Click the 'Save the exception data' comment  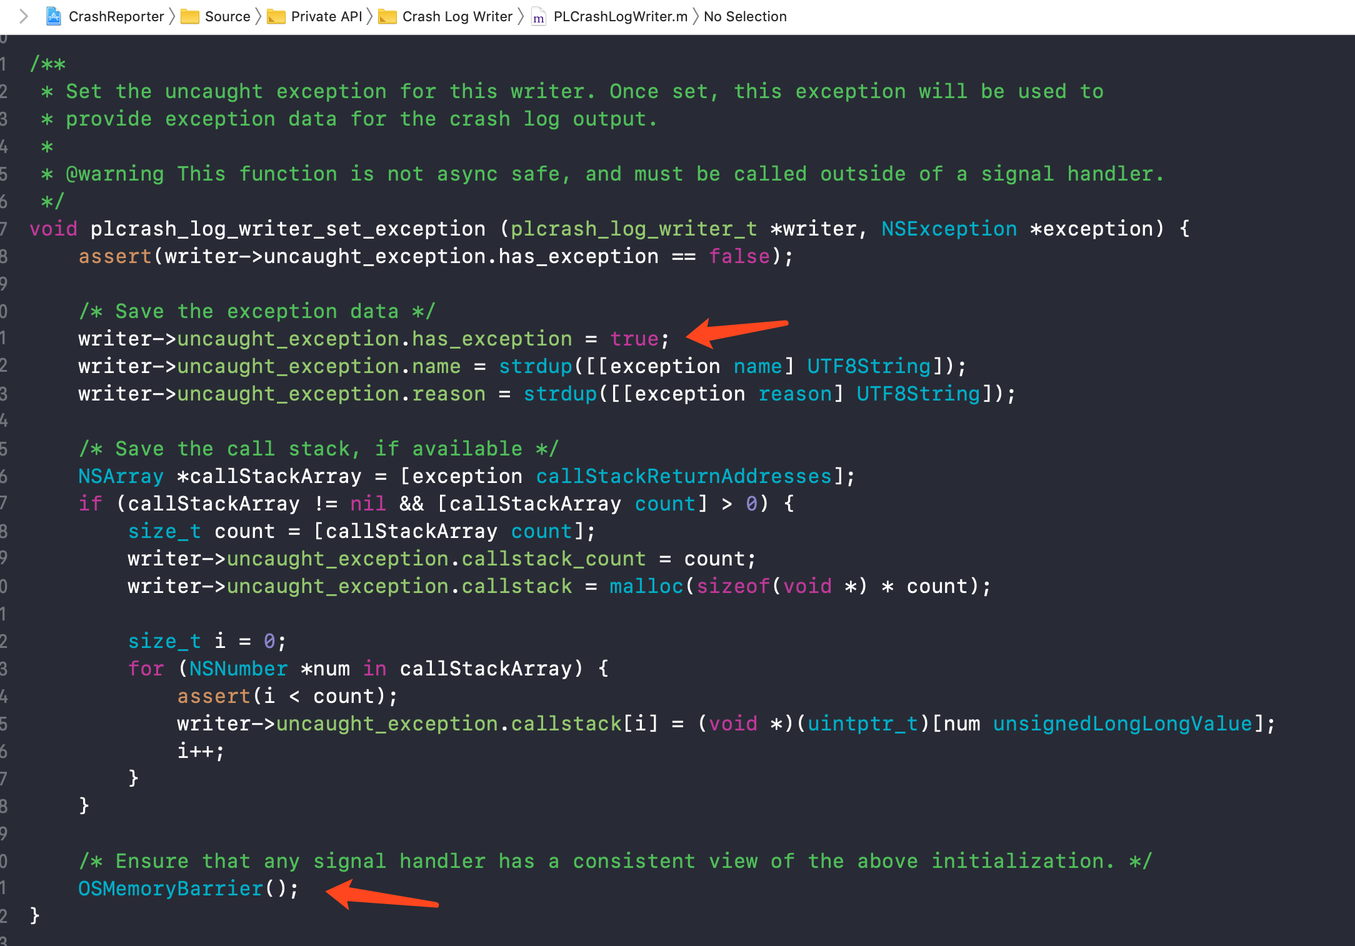257,311
